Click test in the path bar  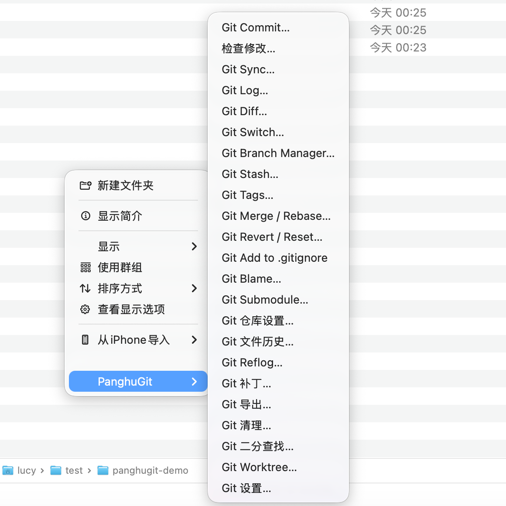click(x=74, y=471)
